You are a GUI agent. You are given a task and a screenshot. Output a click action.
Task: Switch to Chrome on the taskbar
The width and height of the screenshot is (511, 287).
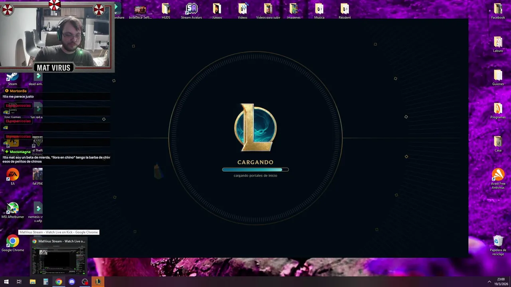59,282
